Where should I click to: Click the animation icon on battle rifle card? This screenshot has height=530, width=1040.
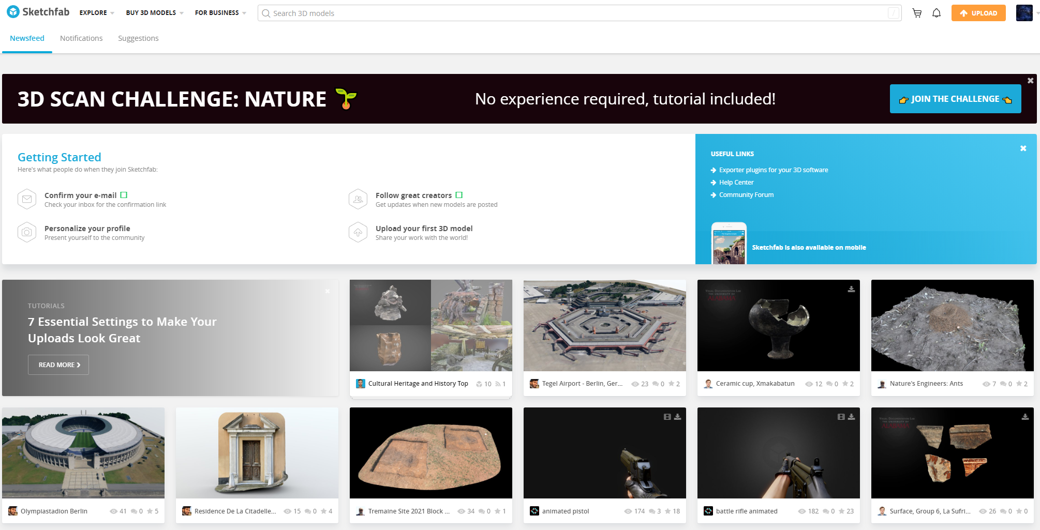tap(841, 417)
